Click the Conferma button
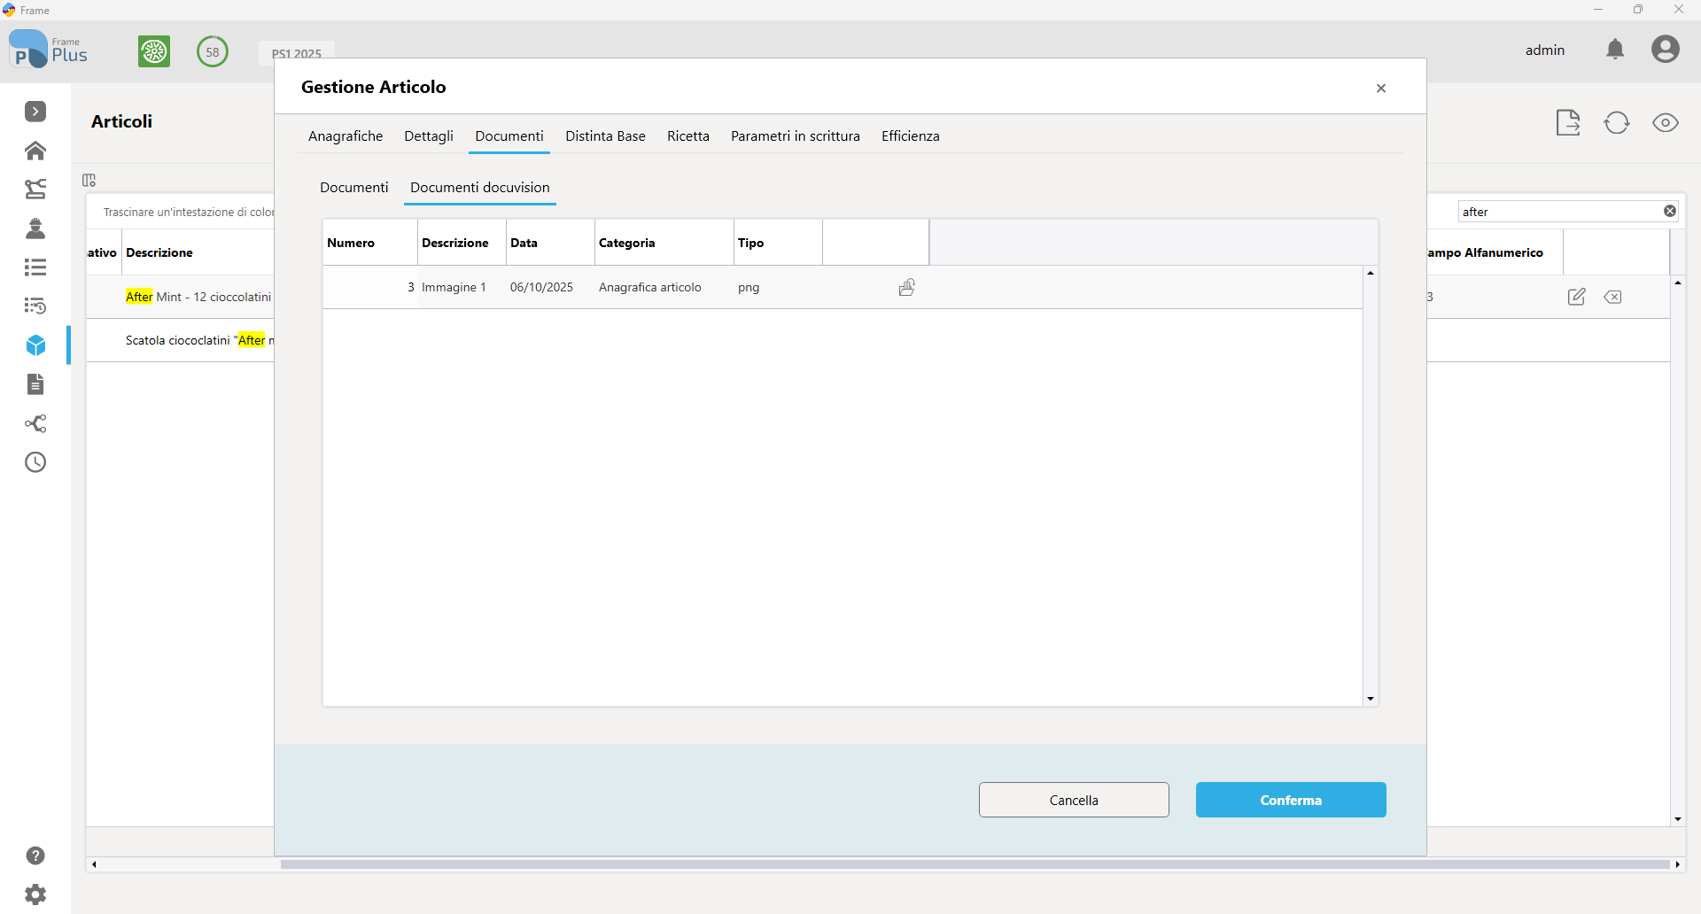1701x914 pixels. point(1291,800)
